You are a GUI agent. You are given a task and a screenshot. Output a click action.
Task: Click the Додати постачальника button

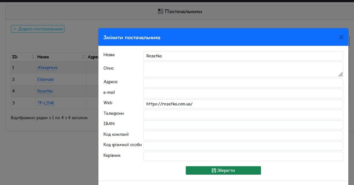point(38,29)
